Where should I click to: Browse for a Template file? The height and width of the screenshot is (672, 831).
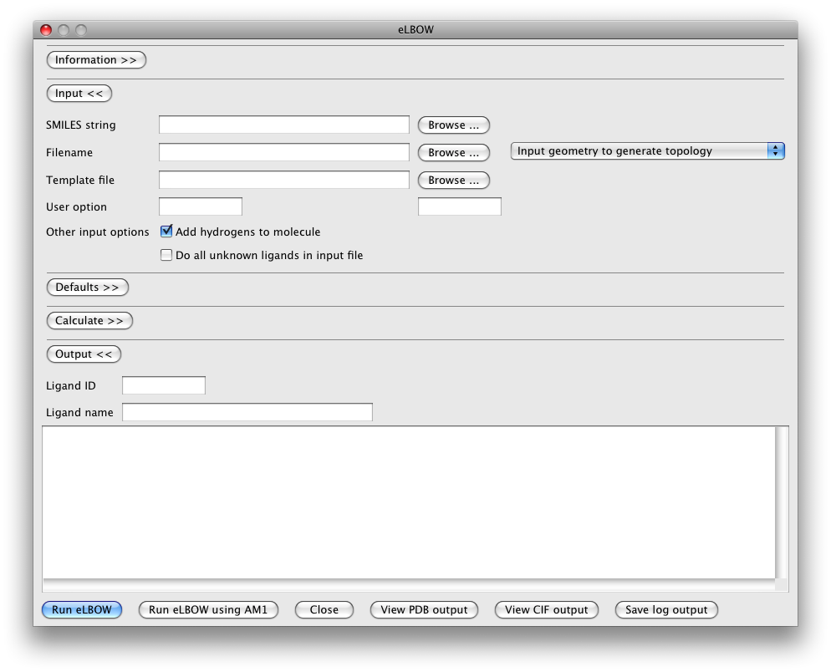click(x=453, y=181)
